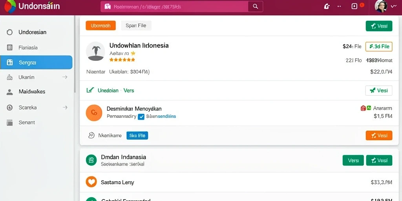This screenshot has height=201, width=402.
Task: Click the green Vesi button at top right
Action: [x=379, y=26]
